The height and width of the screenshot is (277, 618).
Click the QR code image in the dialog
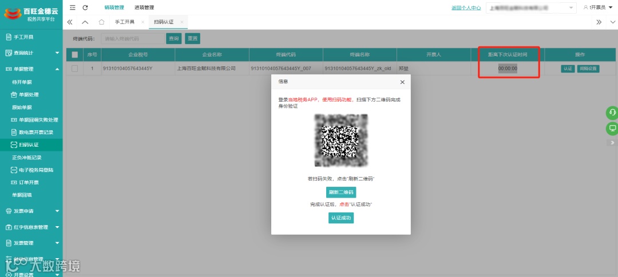(x=341, y=140)
